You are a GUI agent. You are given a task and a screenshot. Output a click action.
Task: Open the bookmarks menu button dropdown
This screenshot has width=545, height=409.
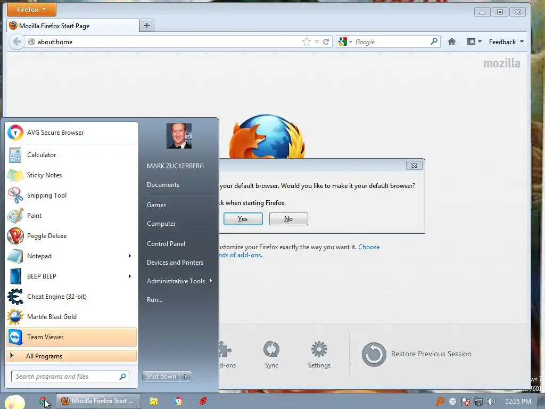tap(474, 42)
